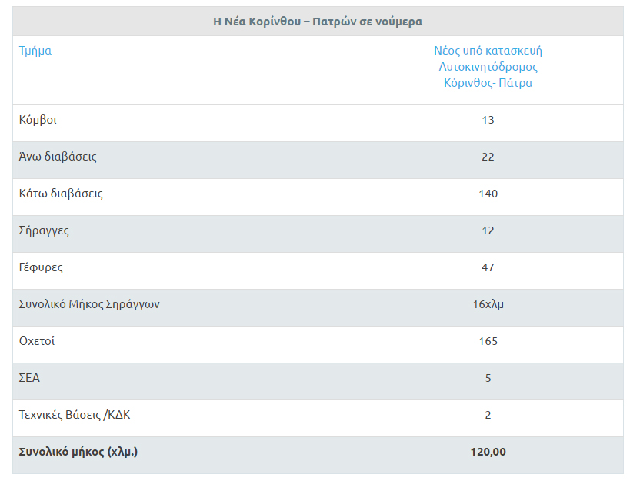The image size is (640, 484).
Task: Click the Νέος υπό κατασκευή Αυτοκινητόδρομος header
Action: pyautogui.click(x=488, y=67)
